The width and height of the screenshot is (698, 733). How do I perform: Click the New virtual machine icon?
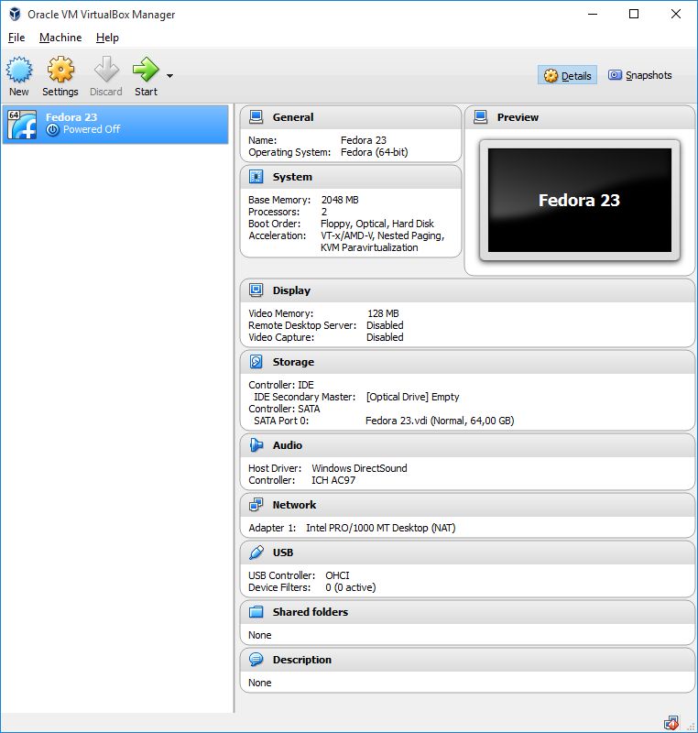tap(19, 70)
